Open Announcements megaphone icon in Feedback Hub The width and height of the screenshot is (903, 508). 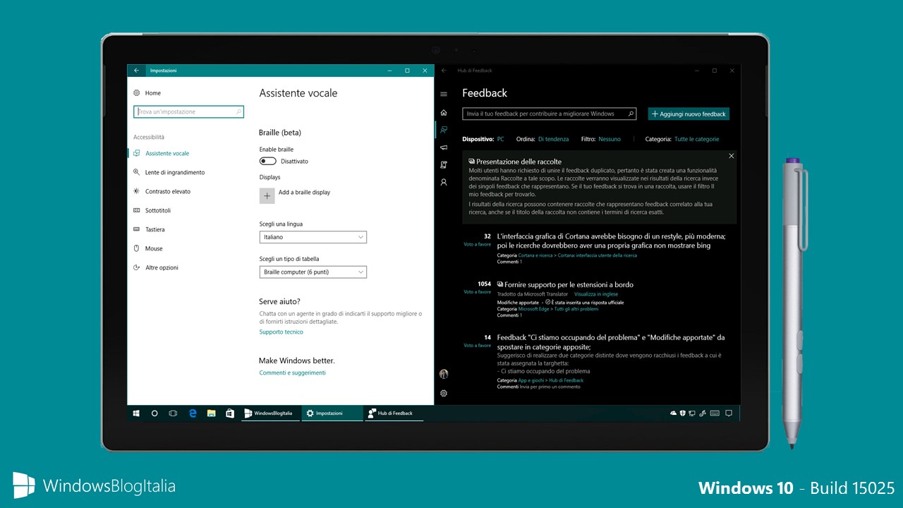coord(444,147)
